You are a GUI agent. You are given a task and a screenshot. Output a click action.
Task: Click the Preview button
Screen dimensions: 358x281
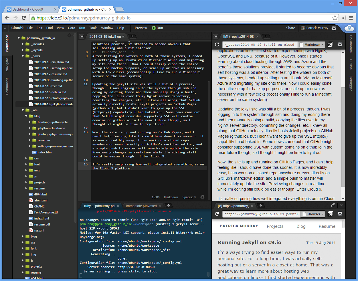141,28
